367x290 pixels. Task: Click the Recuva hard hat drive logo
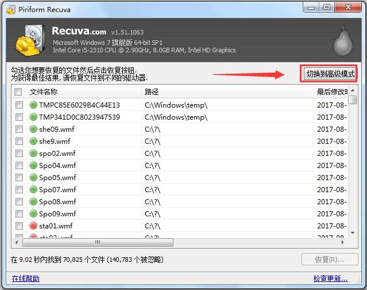coord(30,40)
